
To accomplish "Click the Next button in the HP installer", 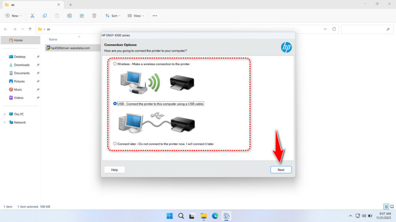I will pyautogui.click(x=281, y=170).
